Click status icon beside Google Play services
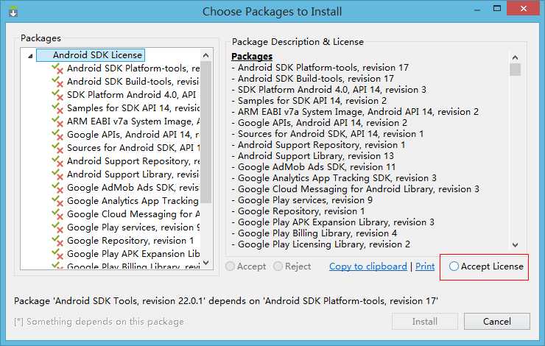Viewport: 545px width, 346px height. [x=57, y=227]
